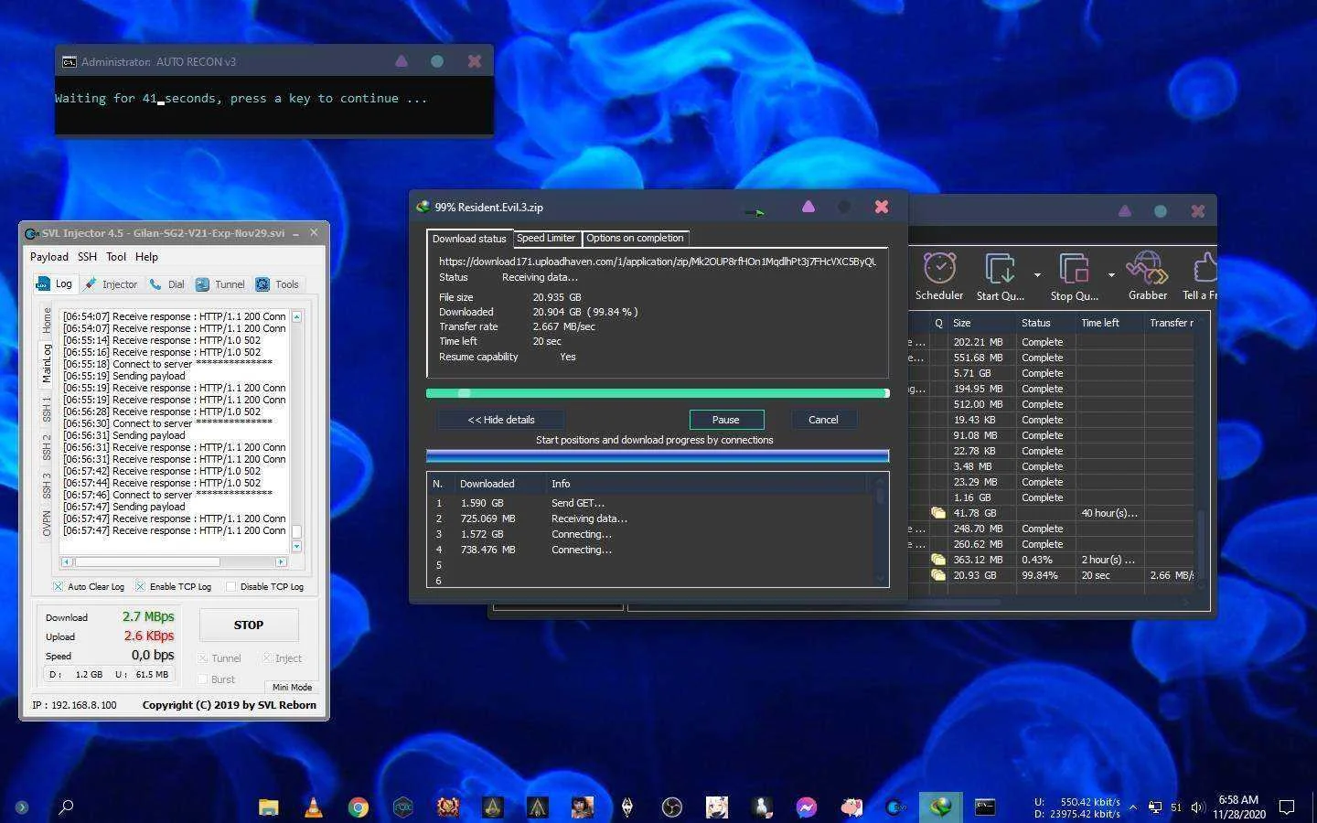Click the queue icon in the 41.78 GB row
The image size is (1317, 823).
point(937,513)
